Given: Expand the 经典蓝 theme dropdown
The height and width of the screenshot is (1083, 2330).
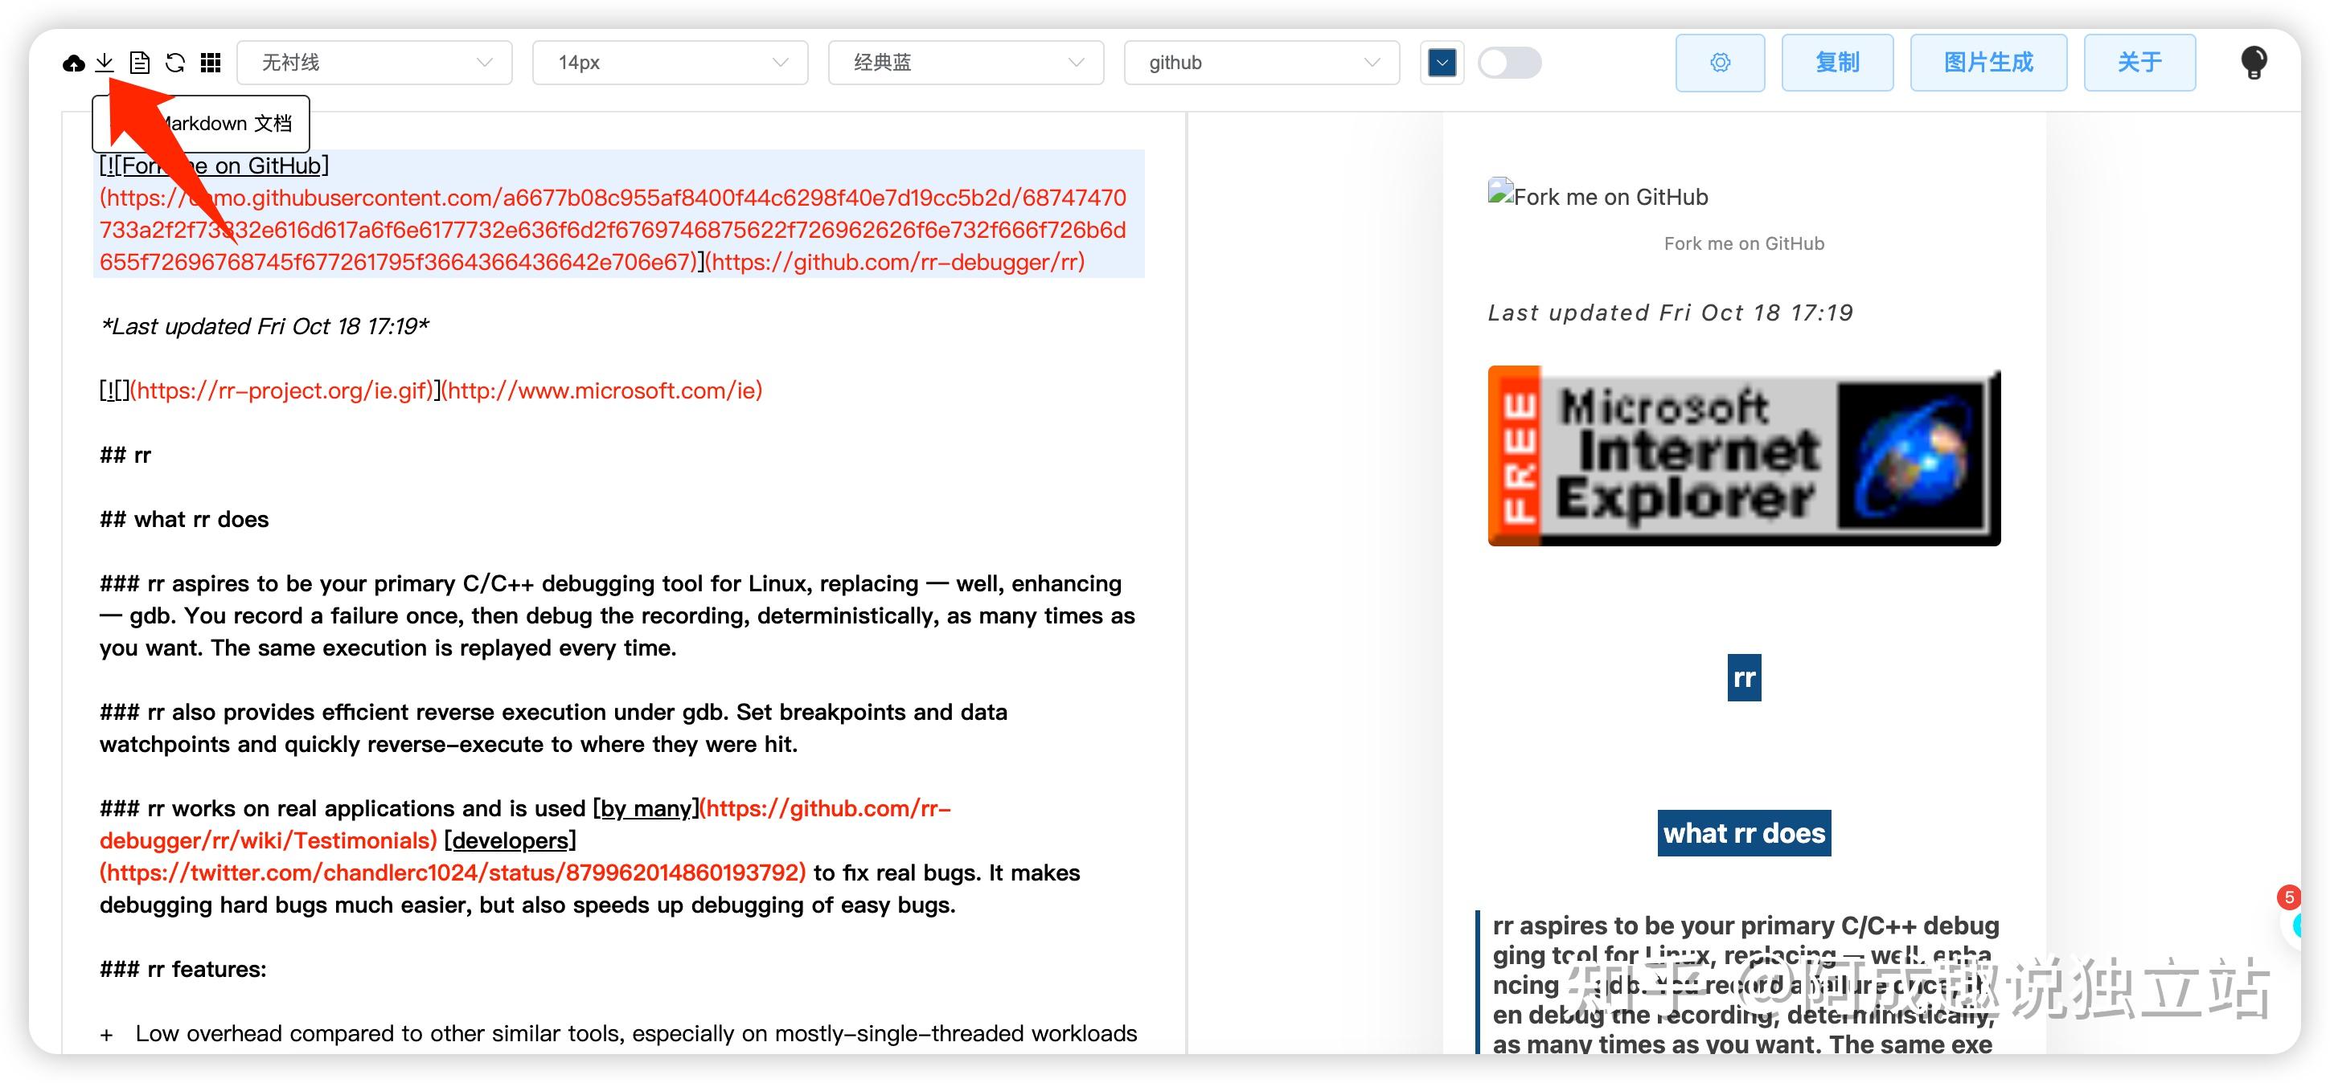Looking at the screenshot, I should click(965, 63).
